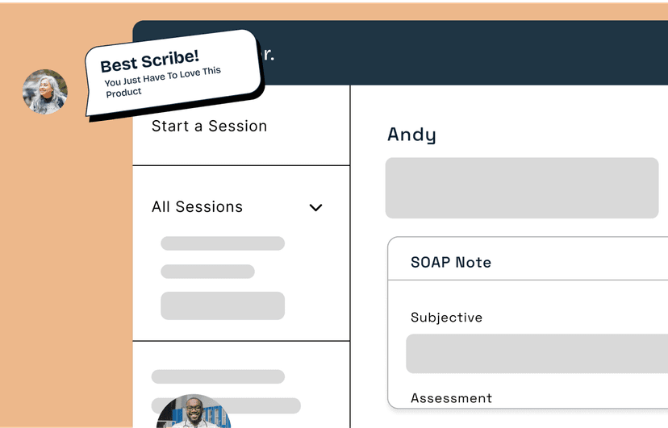Screen dimensions: 668x428
Task: Select the shorter second bar under All Sessions
Action: [207, 272]
